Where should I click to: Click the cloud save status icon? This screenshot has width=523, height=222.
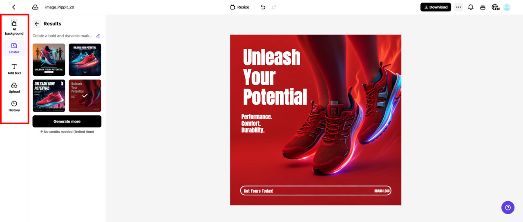[35, 7]
